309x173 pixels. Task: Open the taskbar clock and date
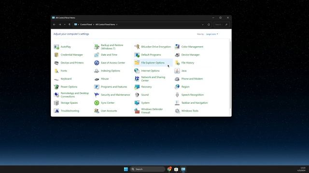(301, 169)
